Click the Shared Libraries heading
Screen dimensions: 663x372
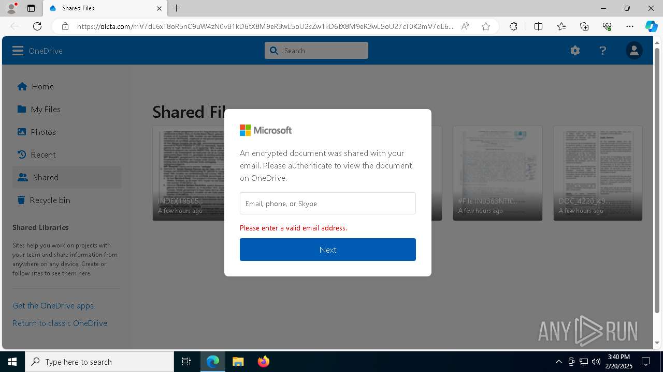tap(40, 227)
